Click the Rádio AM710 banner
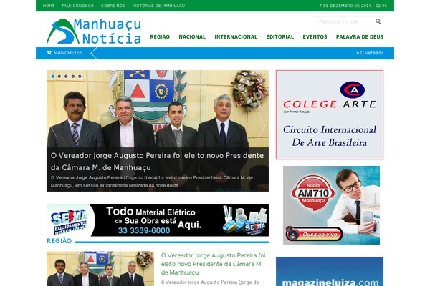 [331, 205]
